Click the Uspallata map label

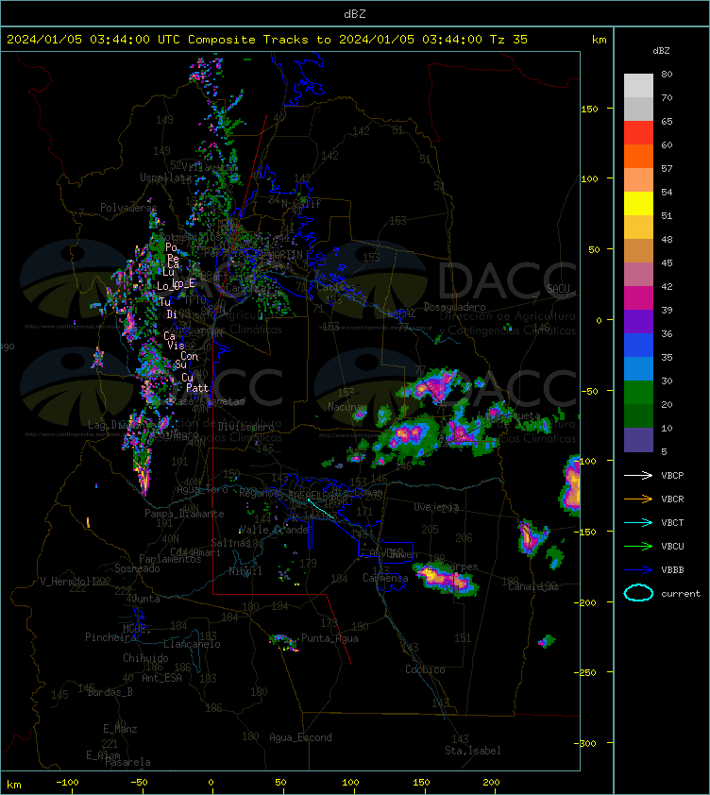[165, 178]
